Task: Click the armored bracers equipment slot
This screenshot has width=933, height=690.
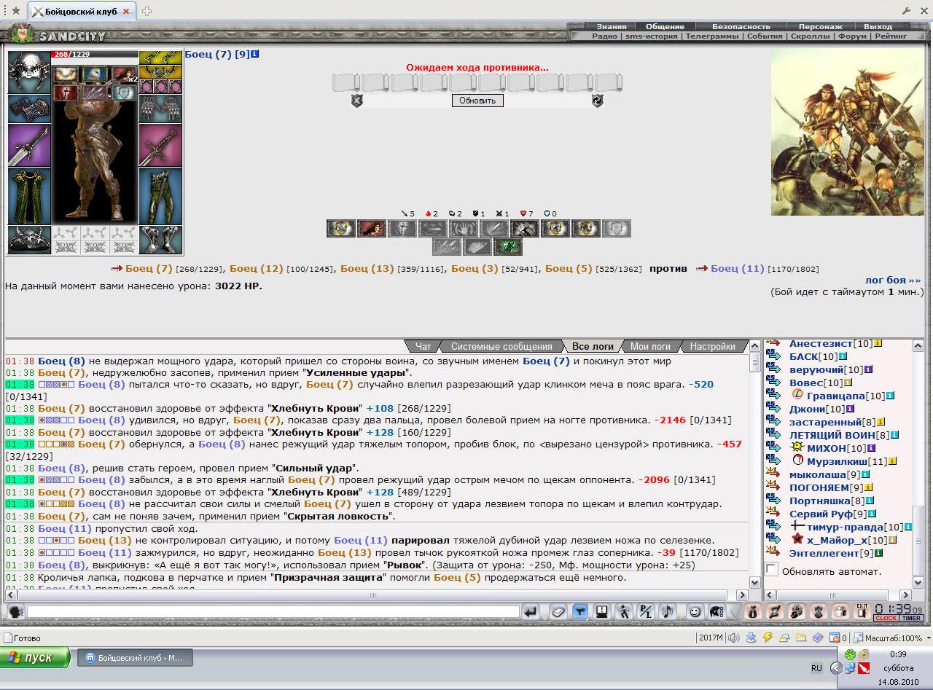Action: 29,108
